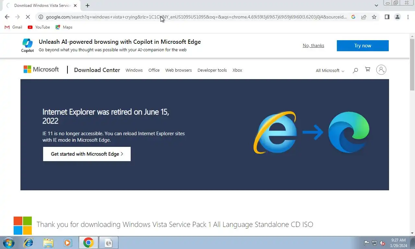The width and height of the screenshot is (415, 249).
Task: Bookmark this tab with the star
Action: [374, 17]
